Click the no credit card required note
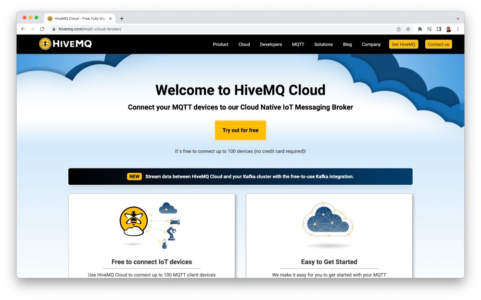The image size is (481, 300). pyautogui.click(x=240, y=151)
